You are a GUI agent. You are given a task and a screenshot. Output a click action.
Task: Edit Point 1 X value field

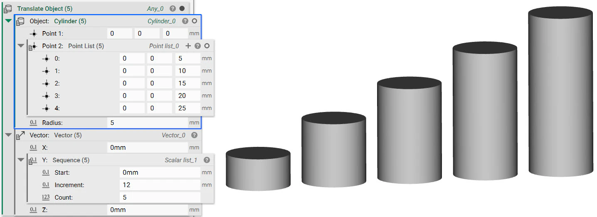(120, 34)
